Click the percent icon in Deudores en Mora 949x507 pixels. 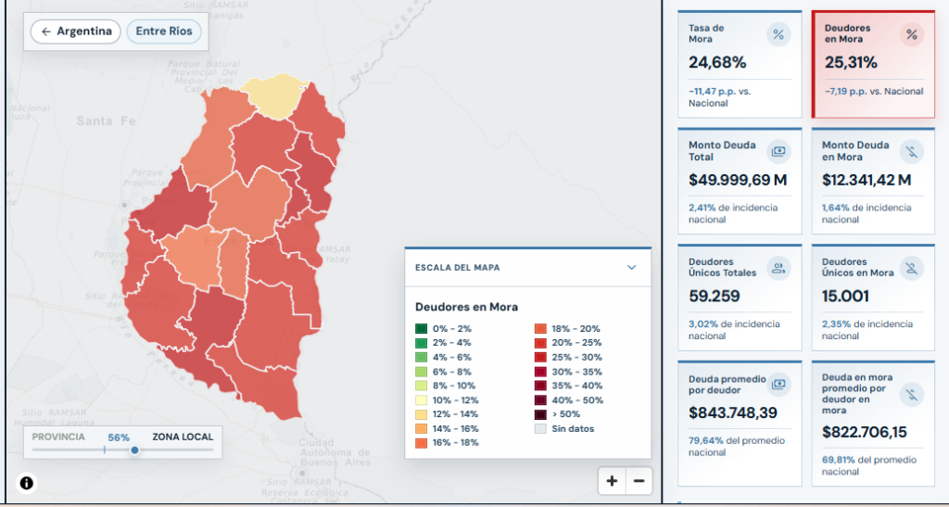[x=912, y=34]
